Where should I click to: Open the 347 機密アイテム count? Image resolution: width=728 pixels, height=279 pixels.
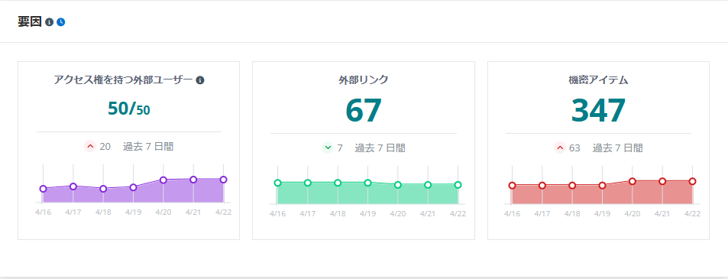tap(598, 111)
